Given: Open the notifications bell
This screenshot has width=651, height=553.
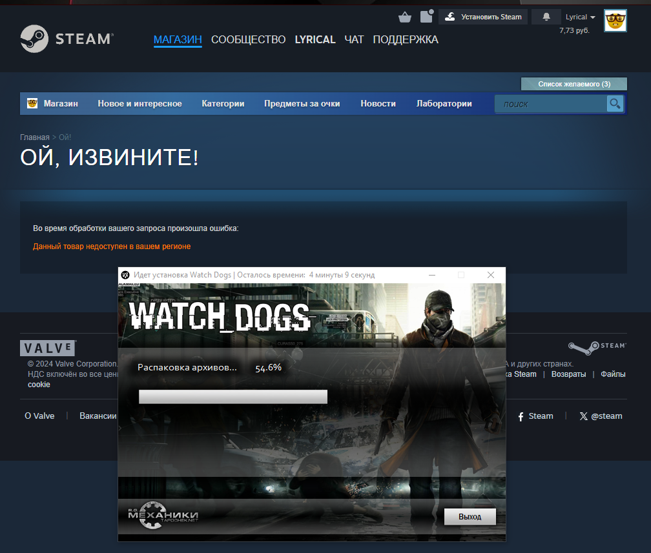Looking at the screenshot, I should (x=546, y=17).
